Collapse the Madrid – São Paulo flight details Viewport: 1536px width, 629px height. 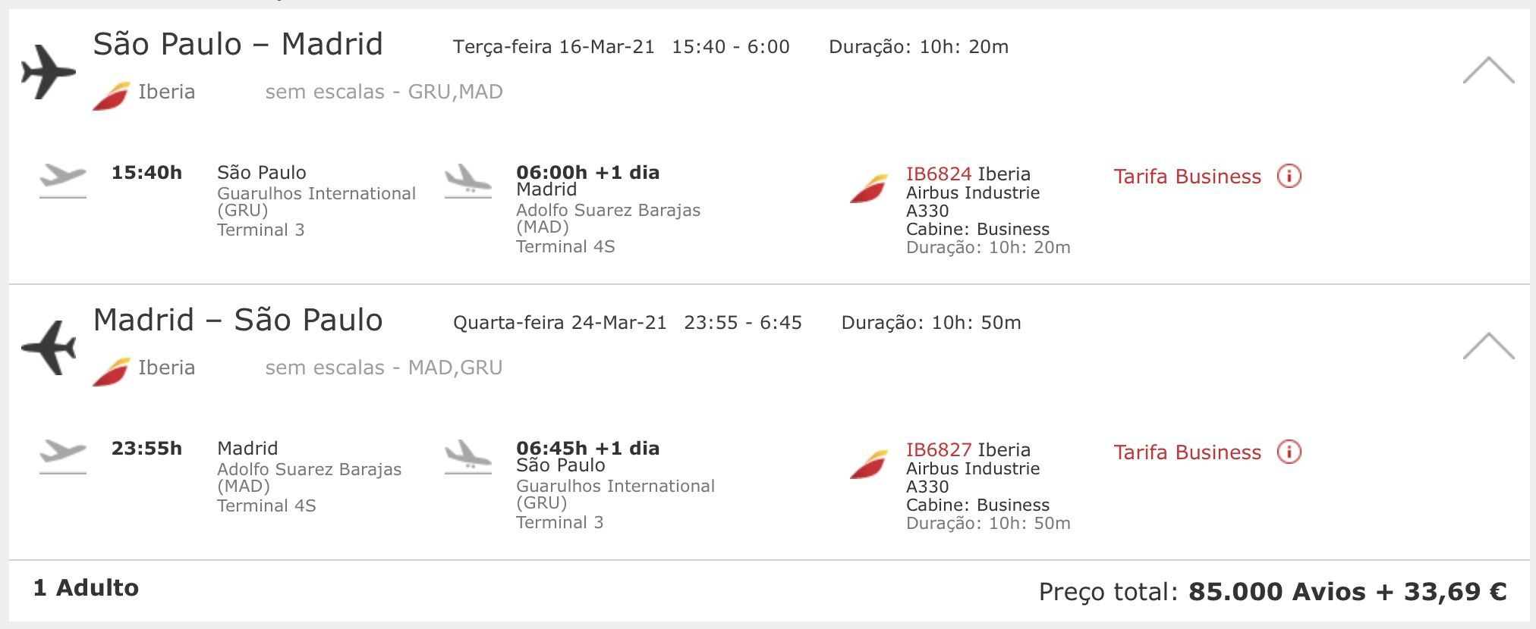(1488, 346)
